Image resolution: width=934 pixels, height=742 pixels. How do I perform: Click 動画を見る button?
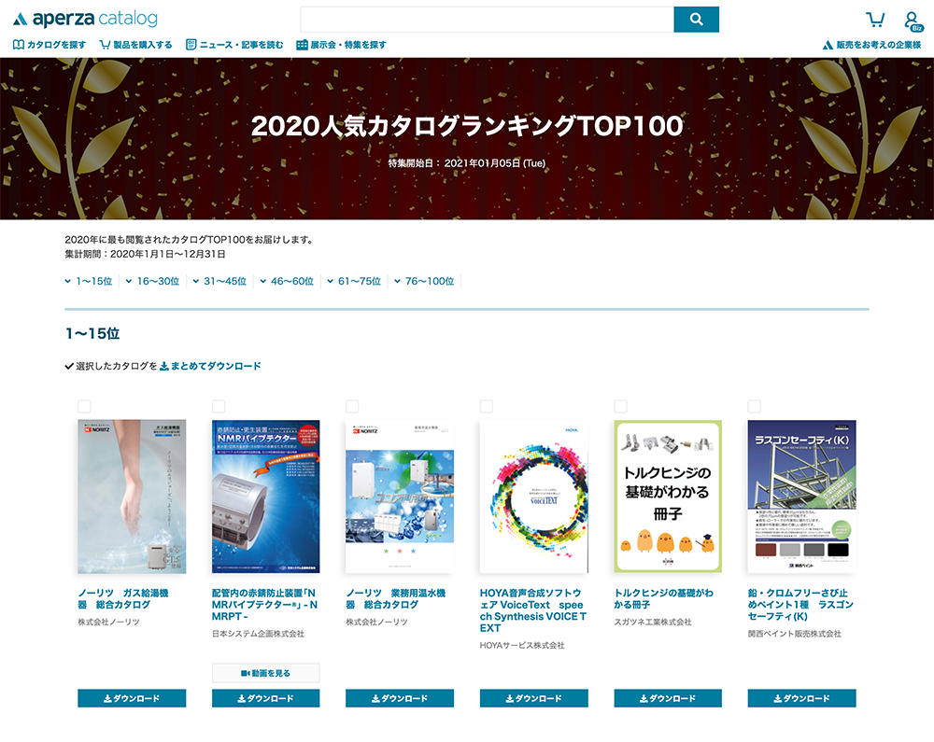pyautogui.click(x=265, y=673)
